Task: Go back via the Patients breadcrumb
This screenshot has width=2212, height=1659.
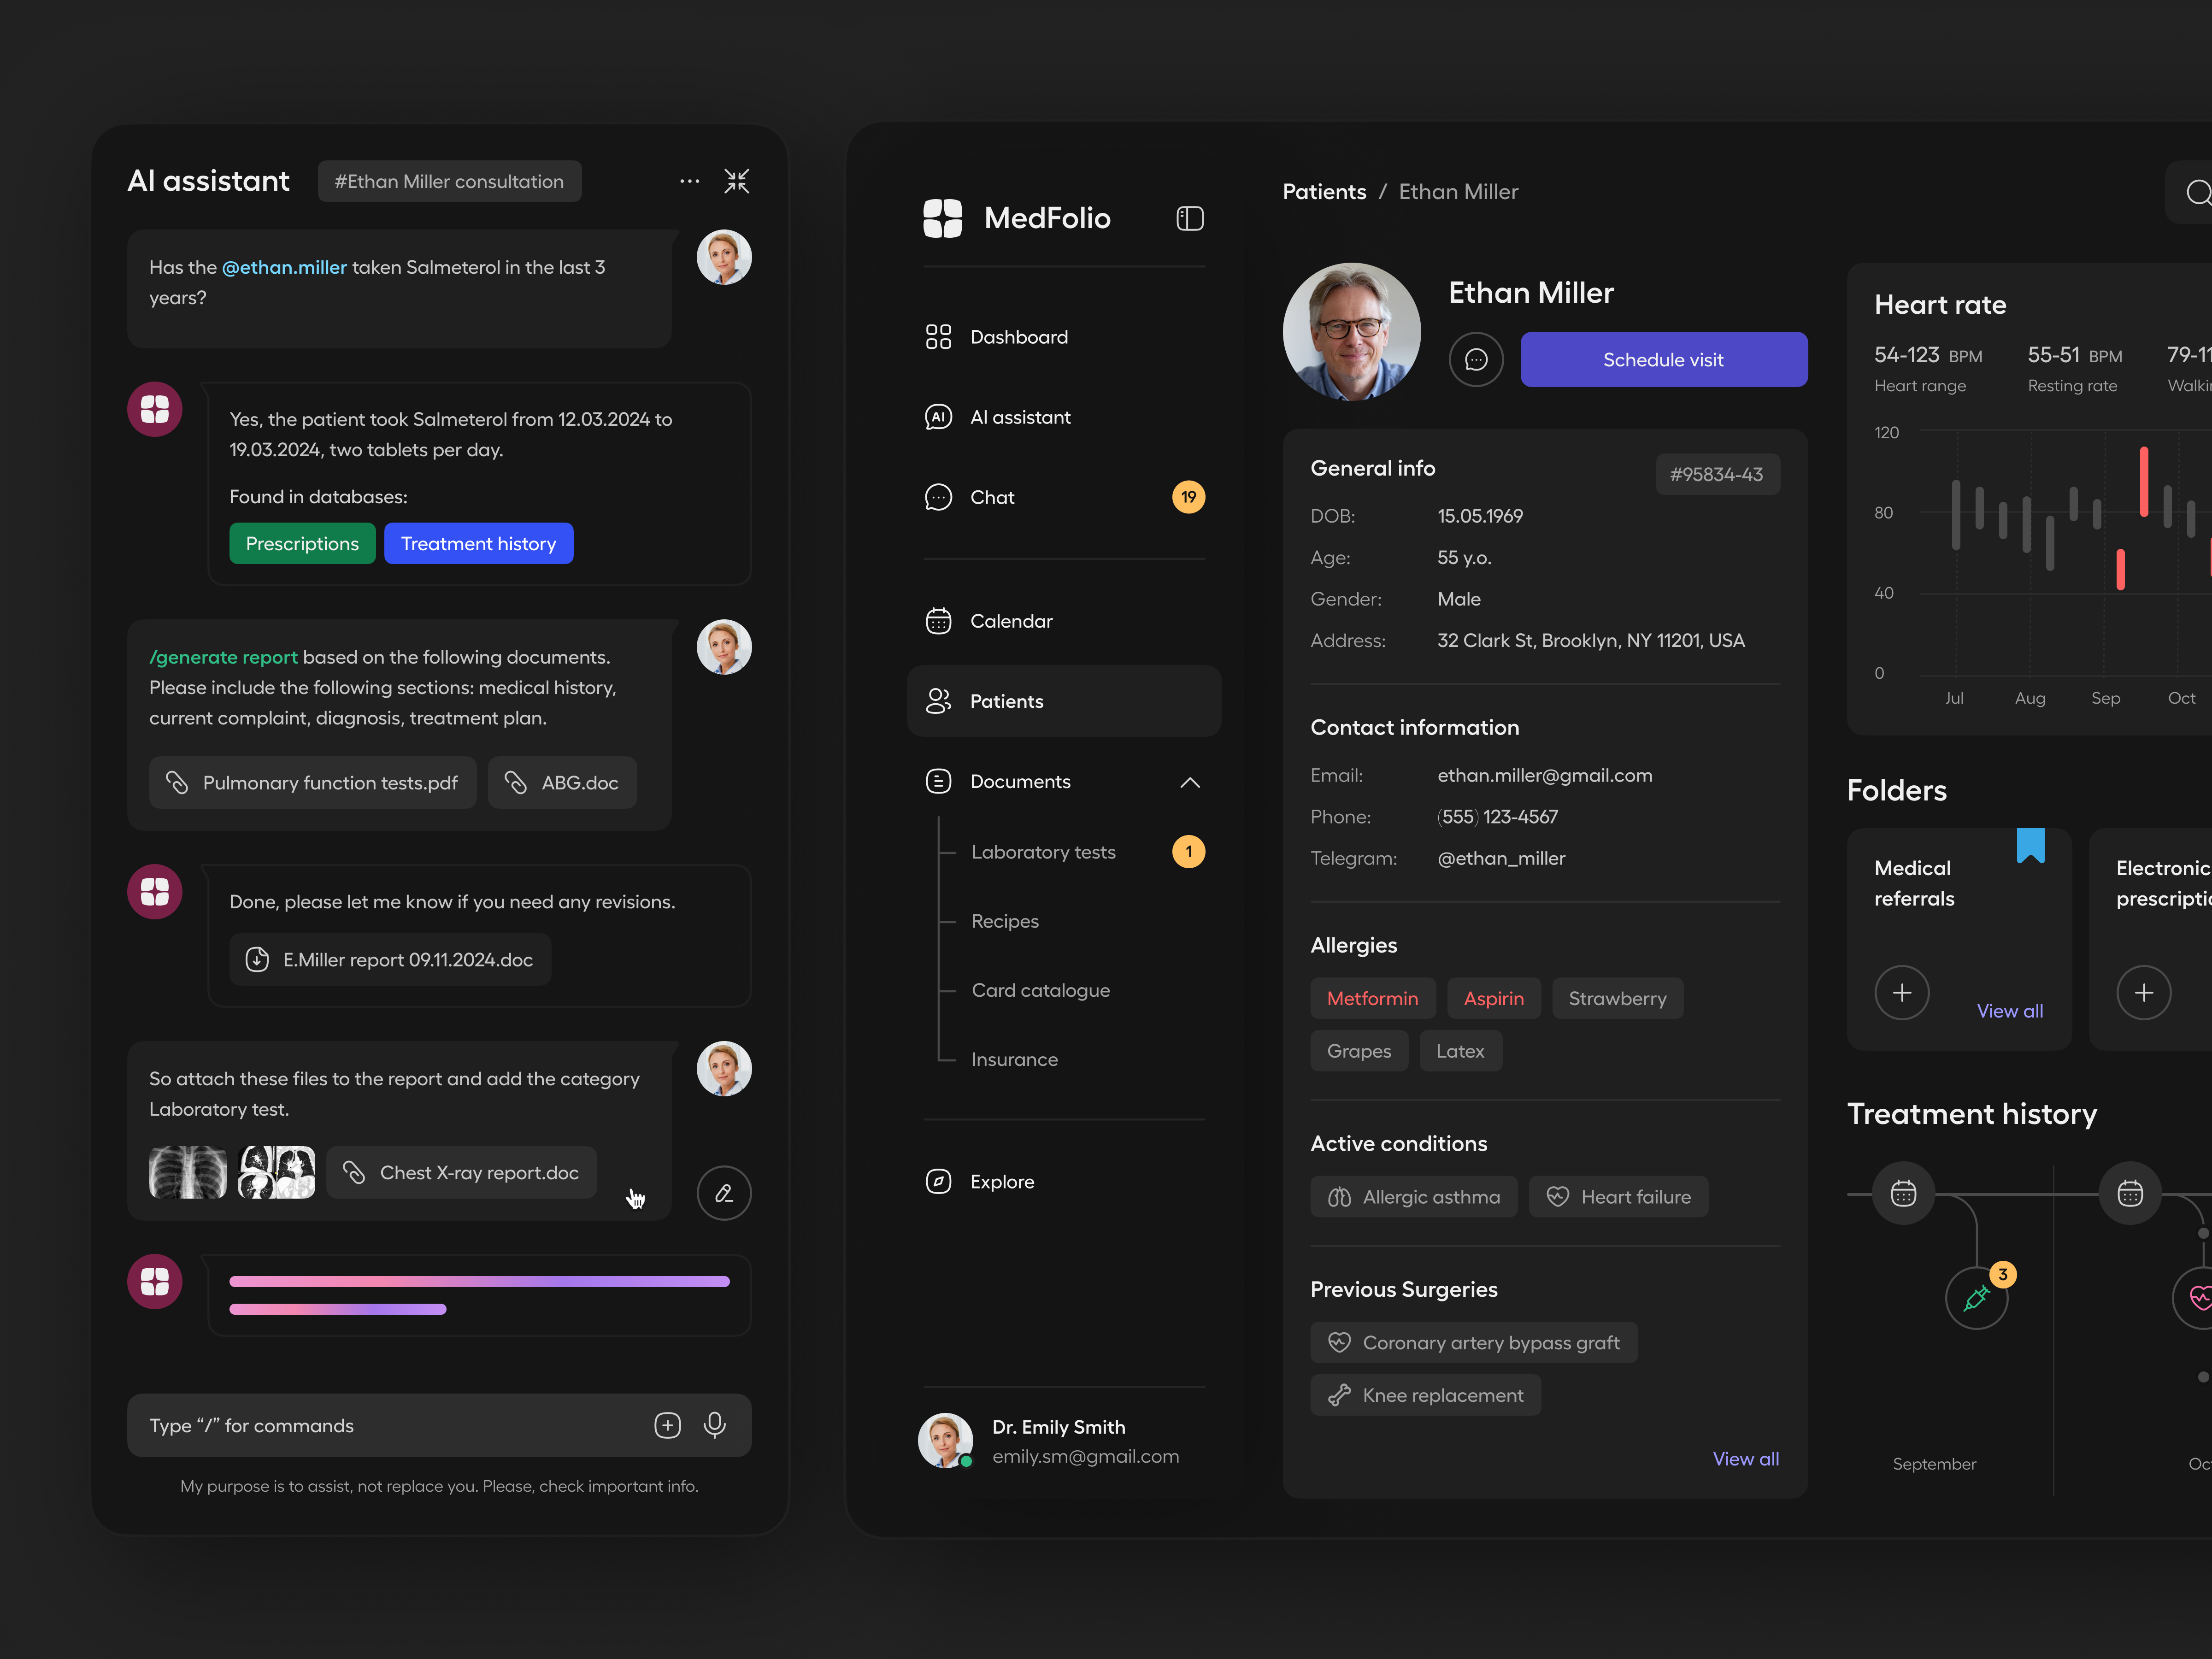Action: [1324, 191]
